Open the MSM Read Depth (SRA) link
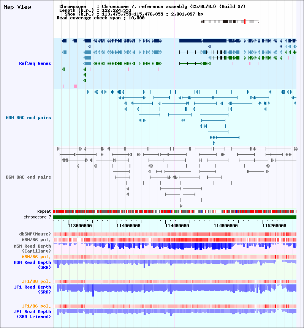Viewport: 304px width, 328px height. [x=33, y=265]
